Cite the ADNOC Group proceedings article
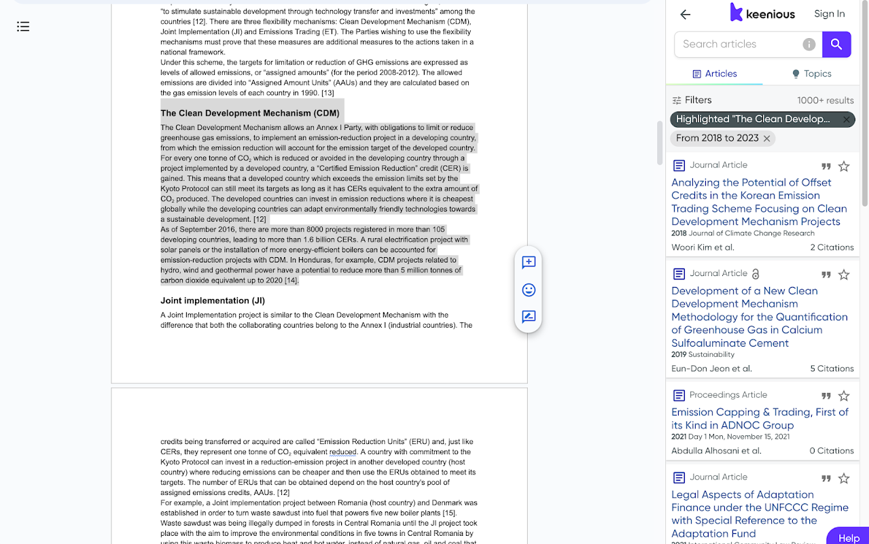 (826, 396)
